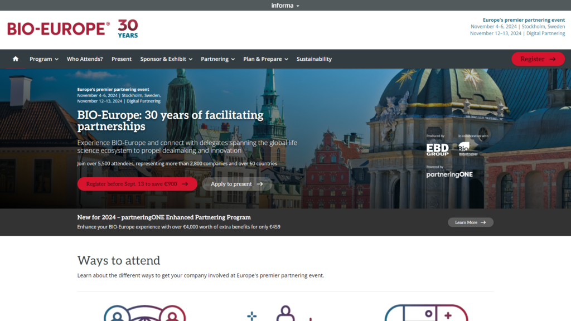571x321 pixels.
Task: Click 'Enhance your BIO-Europe experience' banner text
Action: (x=178, y=227)
